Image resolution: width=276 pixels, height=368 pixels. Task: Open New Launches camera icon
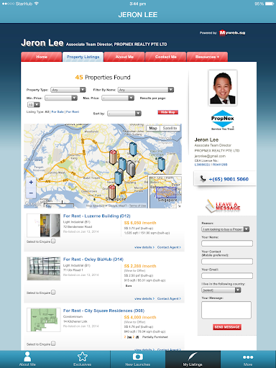[x=138, y=356]
